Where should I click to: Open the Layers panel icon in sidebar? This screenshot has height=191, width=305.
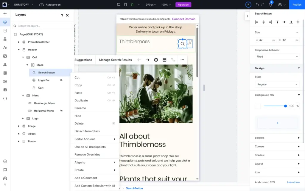[5, 22]
